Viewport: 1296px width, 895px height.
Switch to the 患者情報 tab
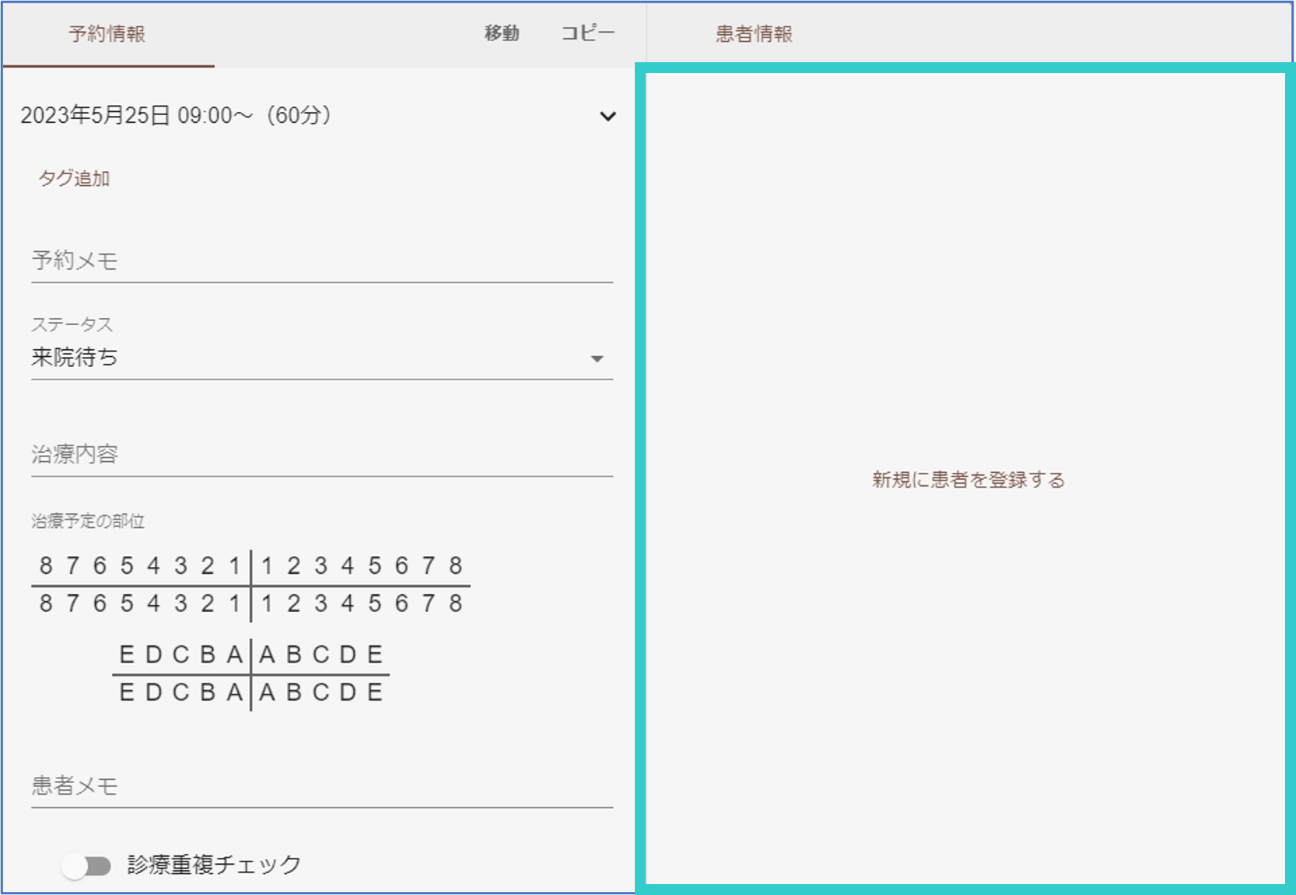pyautogui.click(x=754, y=34)
